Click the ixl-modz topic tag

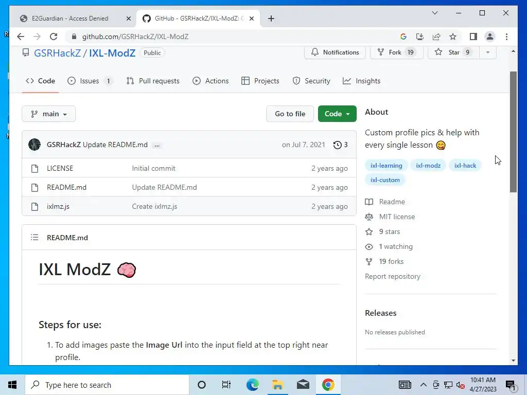click(428, 165)
